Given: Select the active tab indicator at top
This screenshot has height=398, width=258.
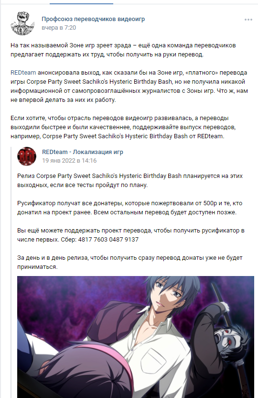Looking at the screenshot, I should pos(81,3).
